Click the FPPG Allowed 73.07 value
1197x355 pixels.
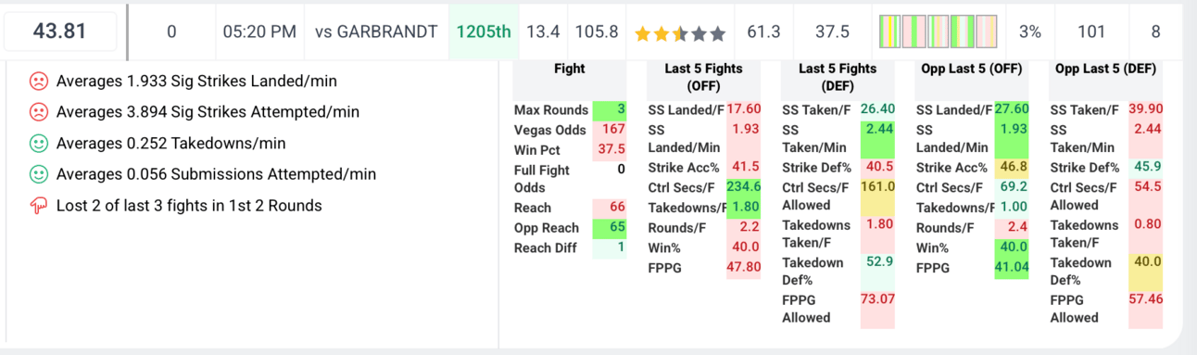[x=878, y=299]
